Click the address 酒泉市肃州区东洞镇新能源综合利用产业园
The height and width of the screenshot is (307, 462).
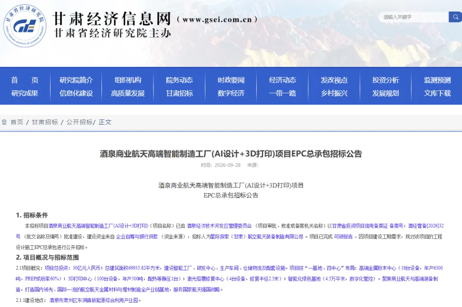click(94, 300)
